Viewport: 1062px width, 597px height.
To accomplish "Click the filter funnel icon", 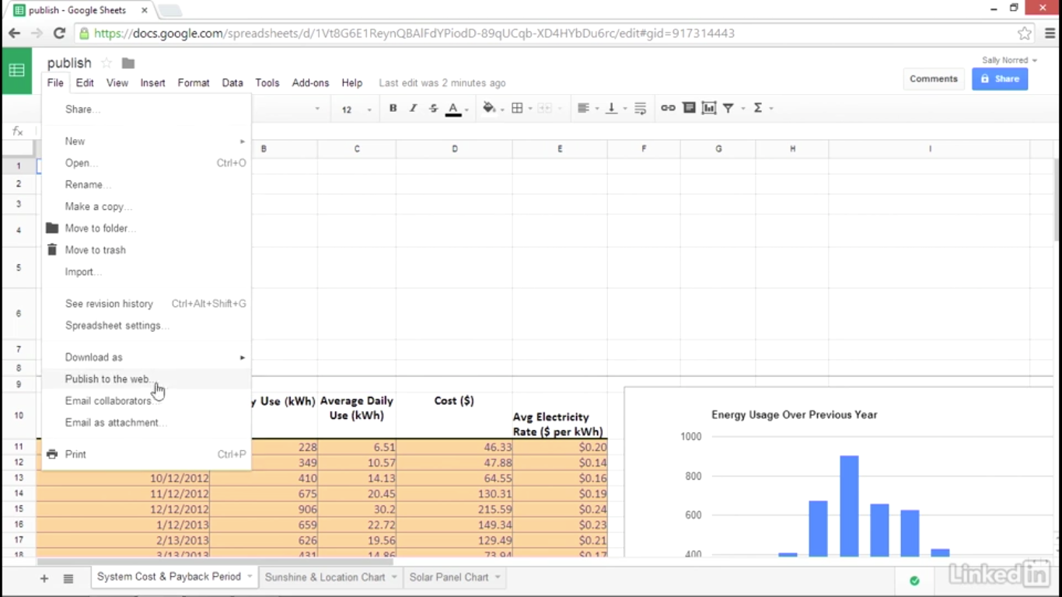I will (x=728, y=108).
